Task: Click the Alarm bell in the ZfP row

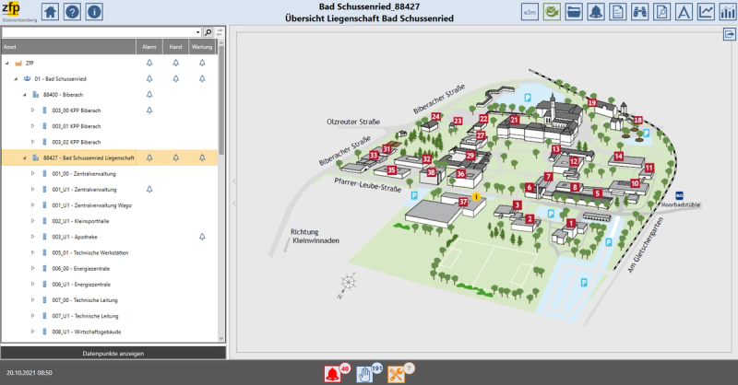Action: point(149,63)
